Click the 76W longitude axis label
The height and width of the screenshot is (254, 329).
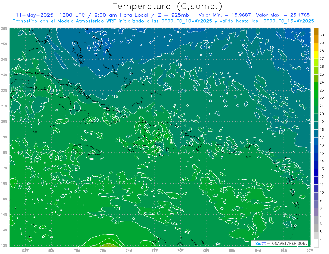(103, 250)
